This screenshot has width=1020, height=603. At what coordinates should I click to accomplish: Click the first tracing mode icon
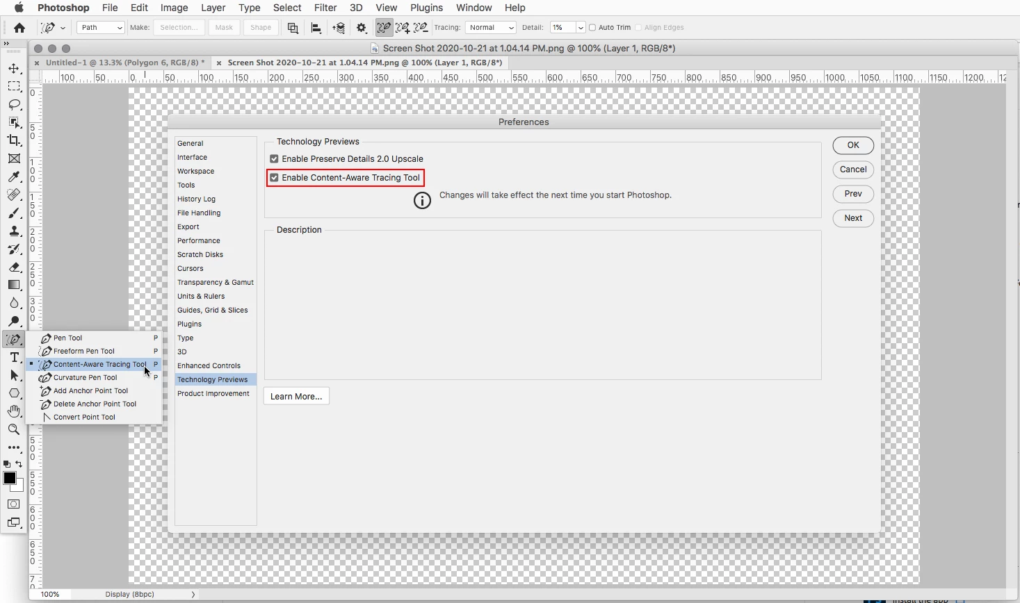click(x=384, y=28)
